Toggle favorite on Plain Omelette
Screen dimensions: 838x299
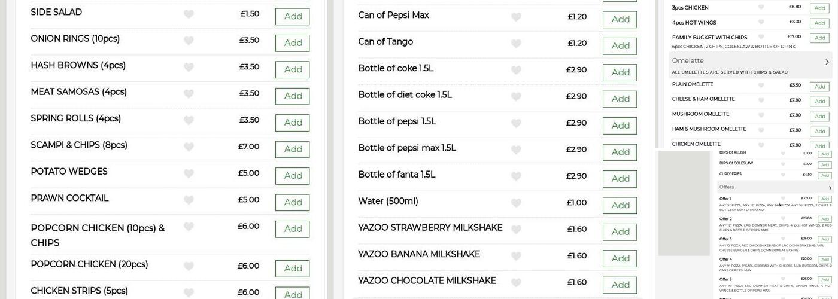[x=761, y=86]
